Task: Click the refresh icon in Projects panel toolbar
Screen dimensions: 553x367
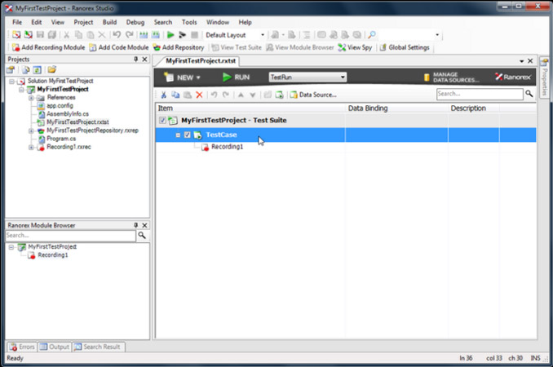Action: [37, 70]
